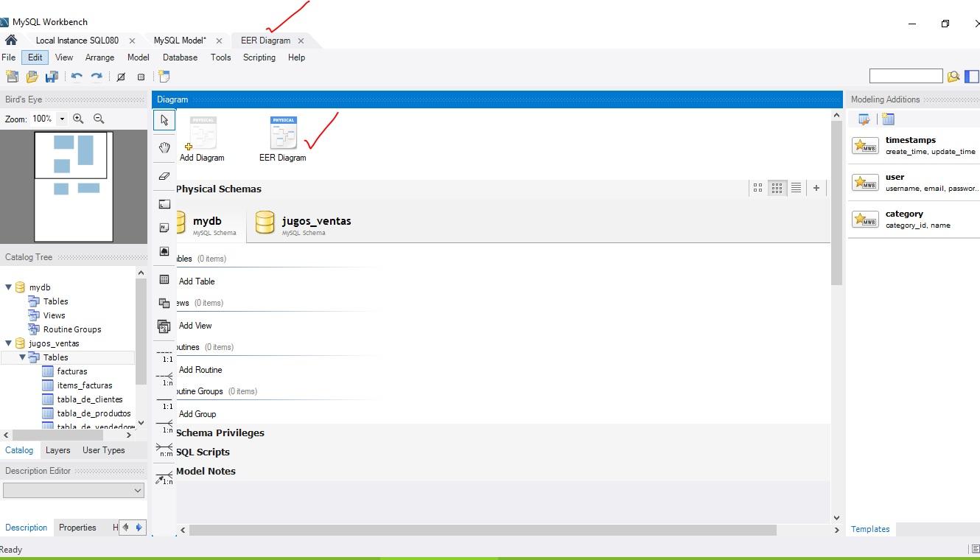Switch schemas to list view
This screenshot has height=560, width=980.
coord(796,189)
